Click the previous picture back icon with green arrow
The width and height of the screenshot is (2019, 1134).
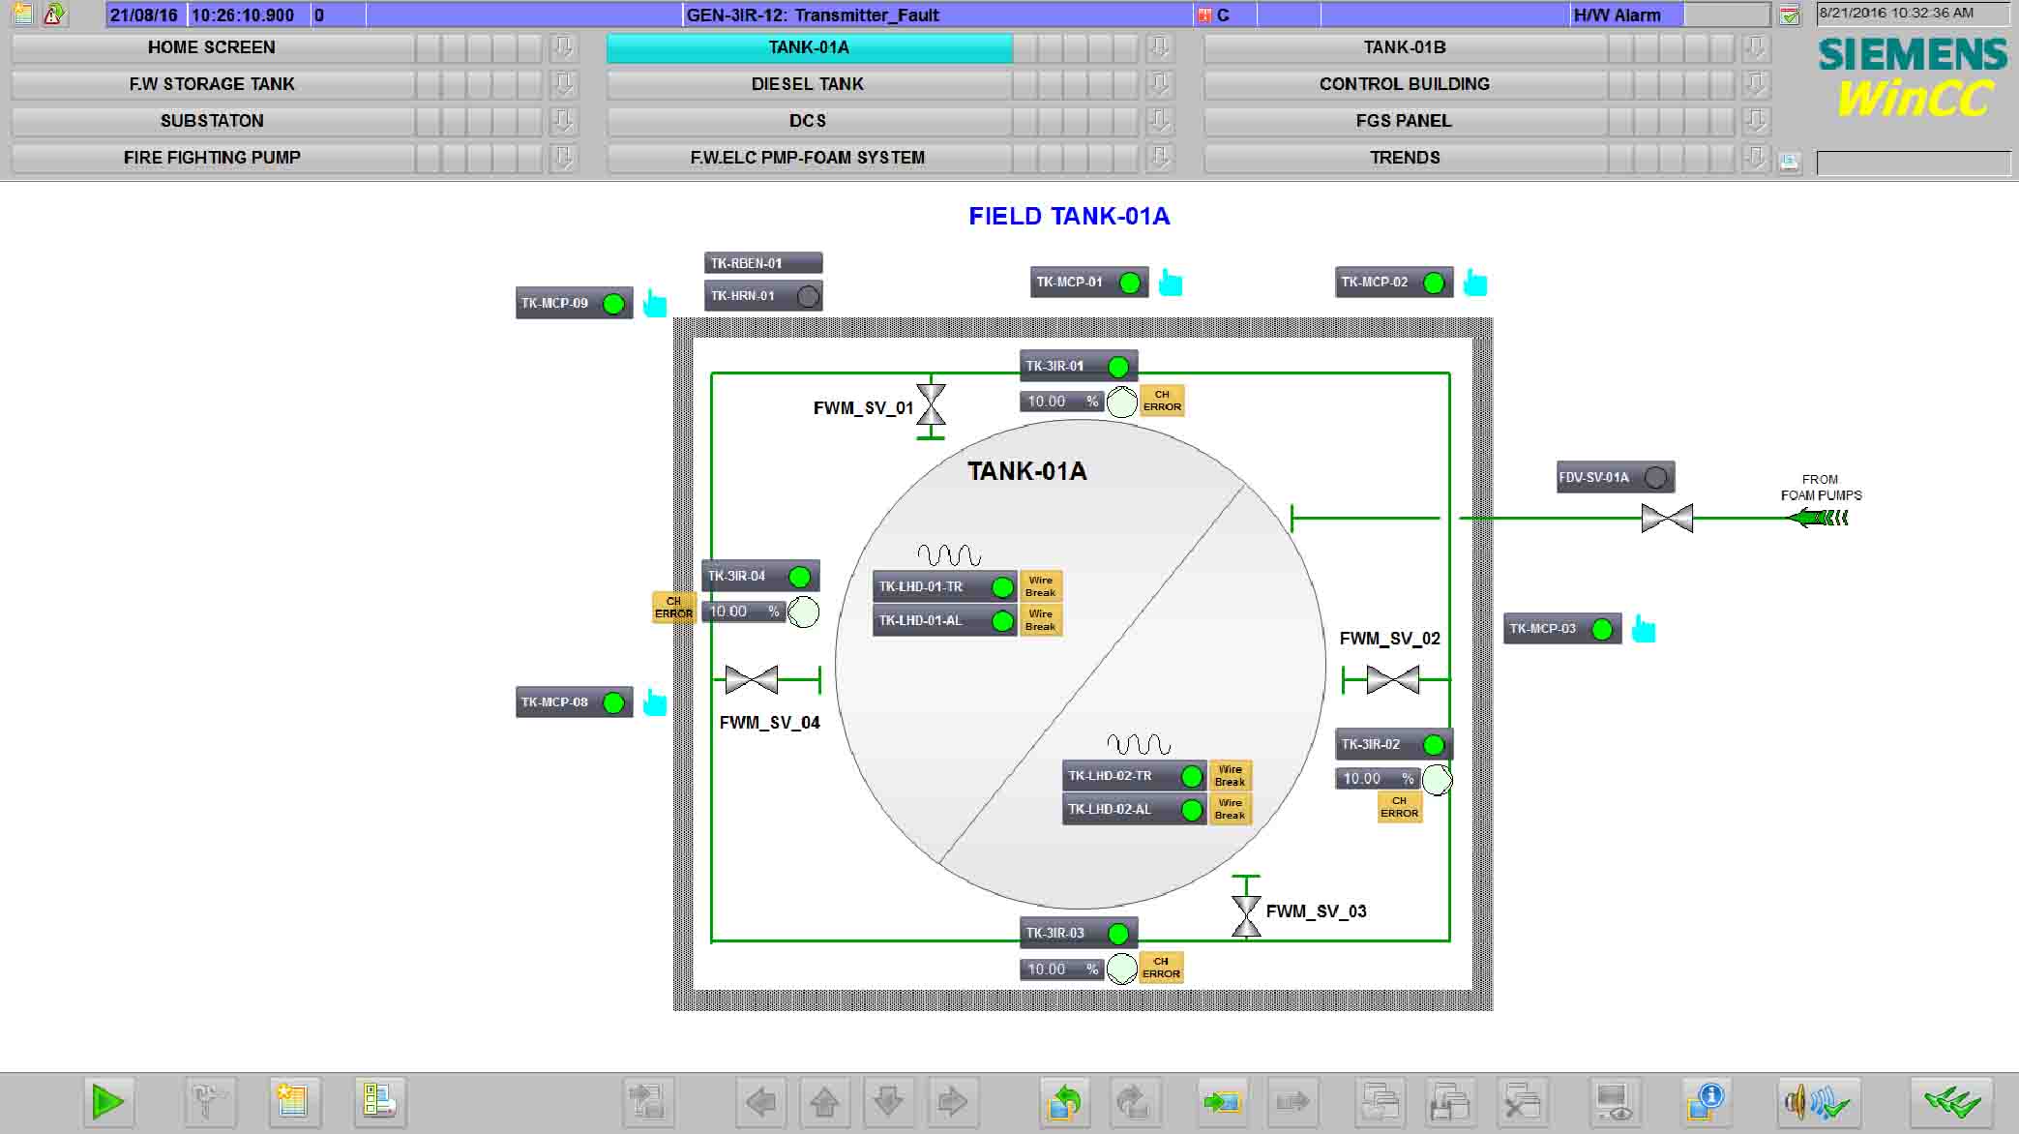1064,1101
